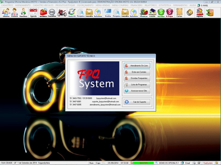The height and width of the screenshot is (165, 221).
Task: Open the RELATÓRIOS menu
Action: pyautogui.click(x=151, y=5)
